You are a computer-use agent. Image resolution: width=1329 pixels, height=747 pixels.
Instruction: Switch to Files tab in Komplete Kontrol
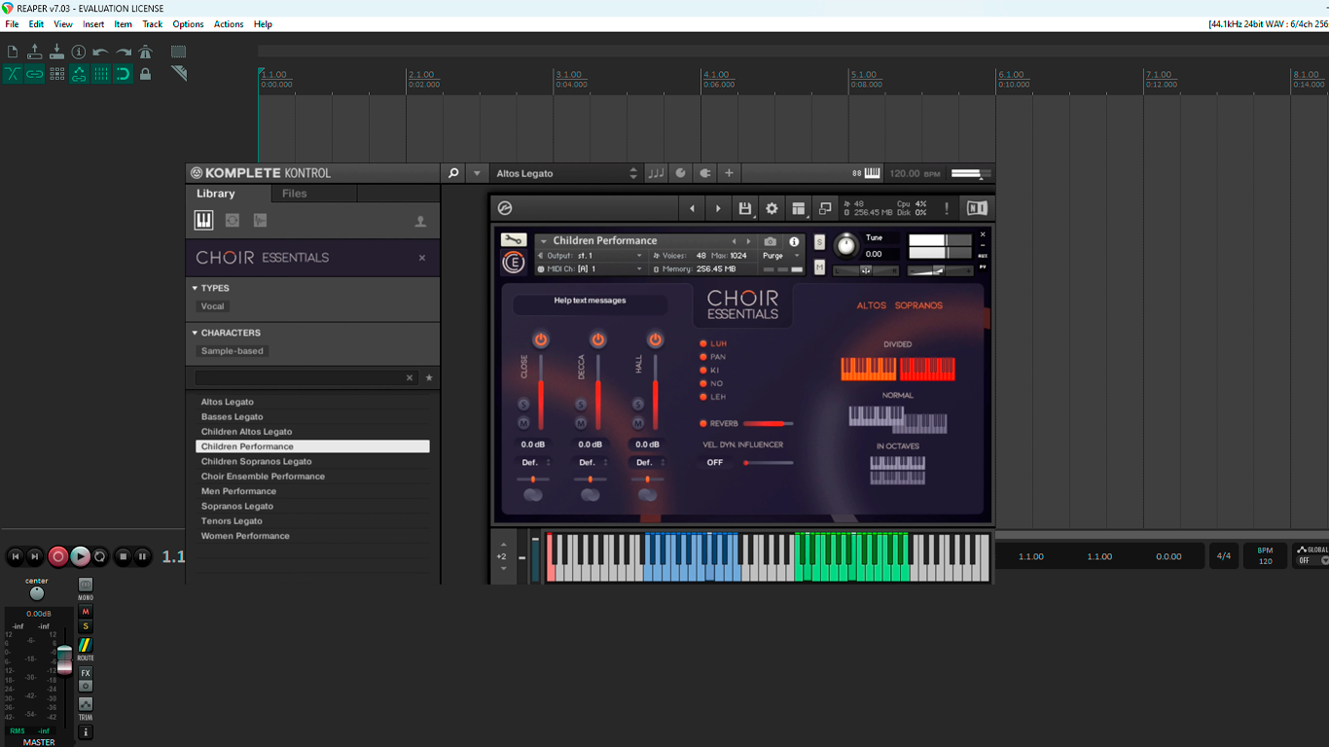tap(295, 194)
